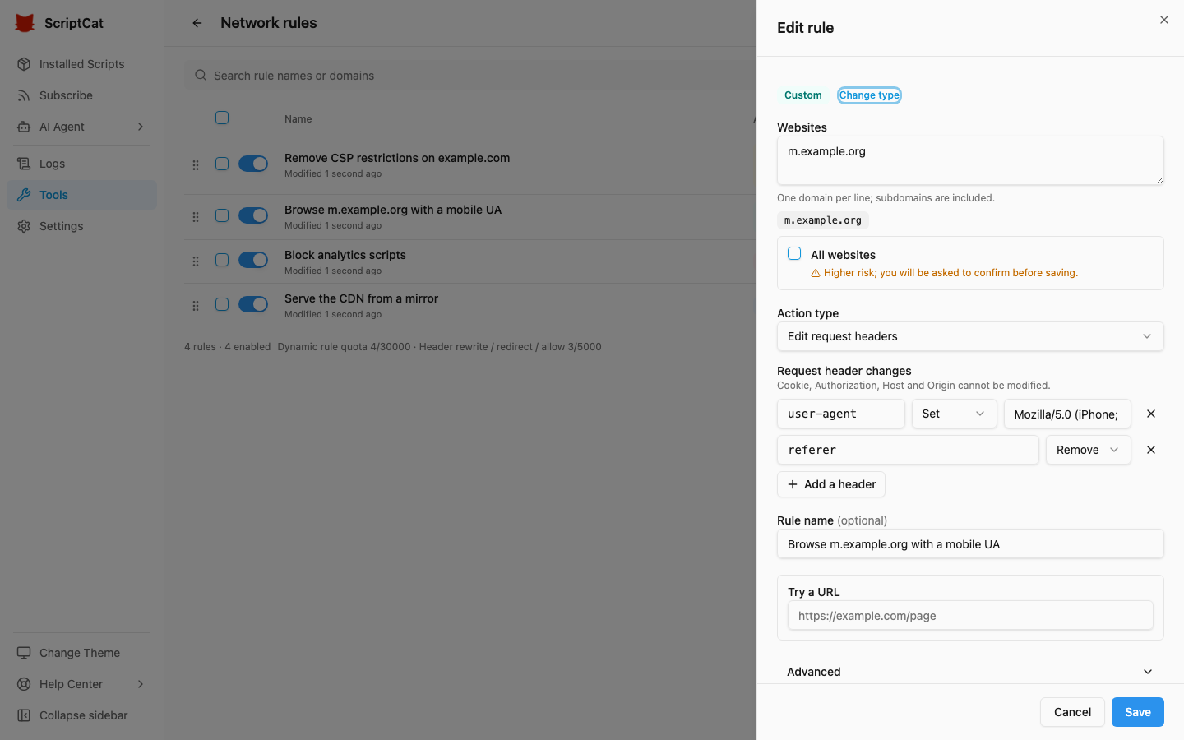The height and width of the screenshot is (740, 1184).
Task: Expand the Advanced section
Action: click(970, 672)
